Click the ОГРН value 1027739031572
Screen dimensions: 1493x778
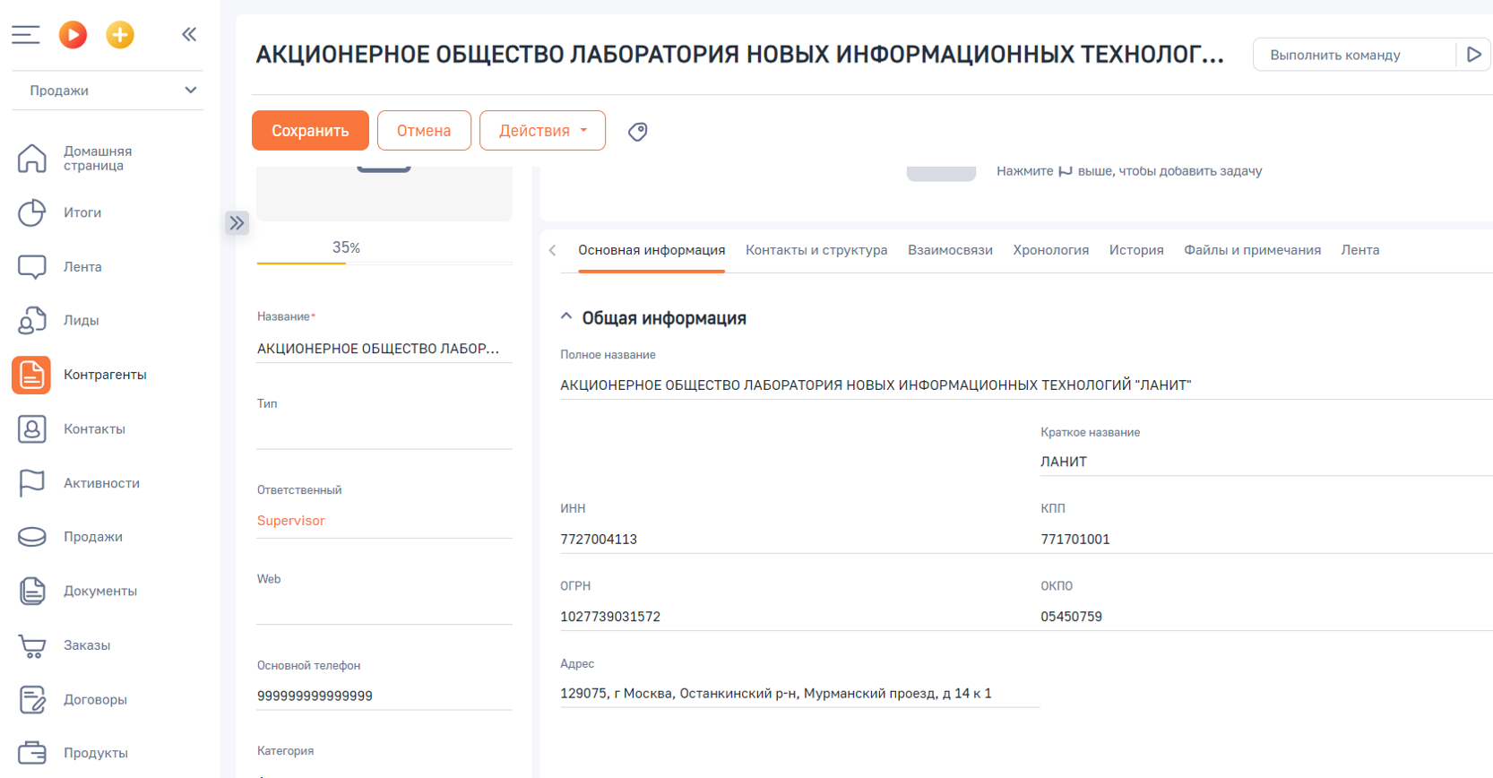click(610, 617)
